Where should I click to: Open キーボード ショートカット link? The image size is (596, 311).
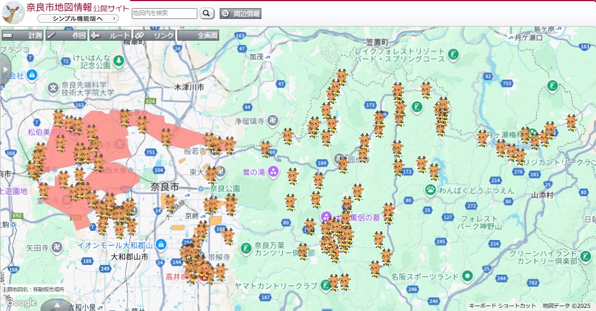pos(502,306)
